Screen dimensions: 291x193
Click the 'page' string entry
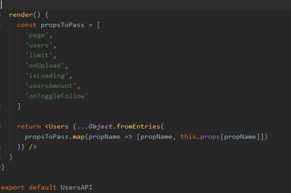(x=37, y=35)
